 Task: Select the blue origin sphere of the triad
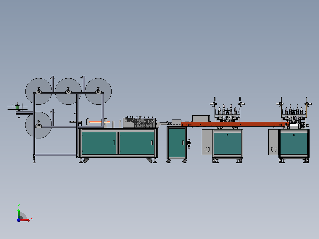pyautogui.click(x=19, y=220)
